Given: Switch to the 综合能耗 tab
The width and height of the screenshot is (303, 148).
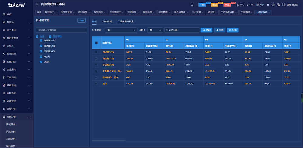Looking at the screenshot, I should pyautogui.click(x=107, y=21).
